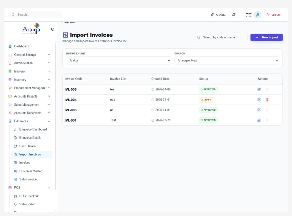Click the Sales Return arrow icon
This screenshot has height=216, width=292.
pos(15,204)
